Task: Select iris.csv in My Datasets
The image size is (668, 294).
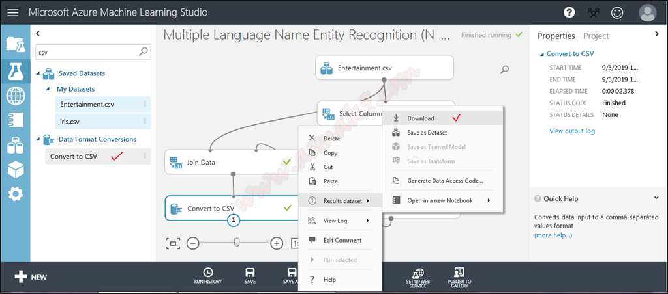Action: (x=102, y=122)
